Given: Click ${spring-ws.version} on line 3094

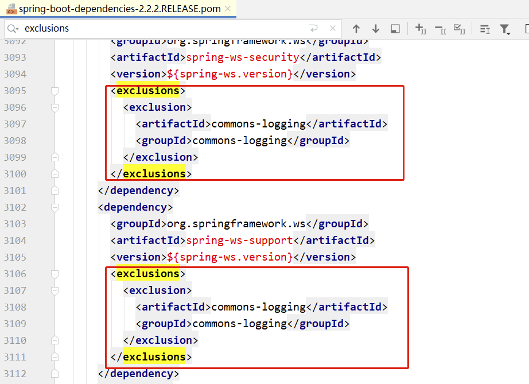Looking at the screenshot, I should click(x=230, y=74).
